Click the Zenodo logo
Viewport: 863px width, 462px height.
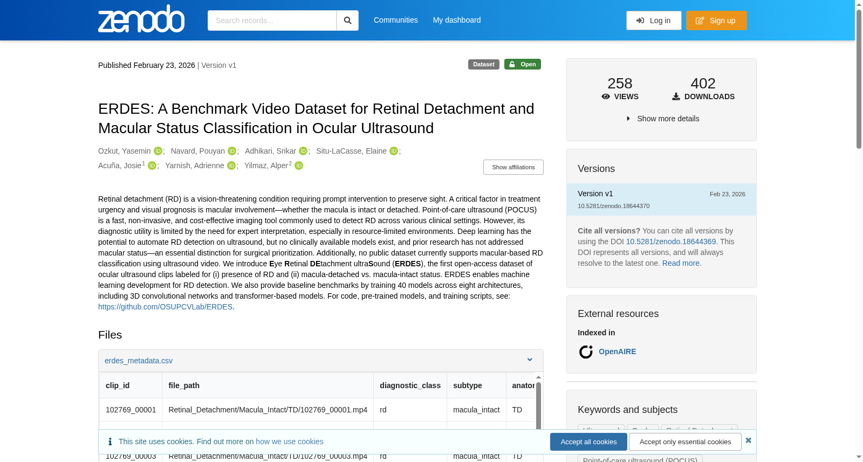pyautogui.click(x=141, y=19)
